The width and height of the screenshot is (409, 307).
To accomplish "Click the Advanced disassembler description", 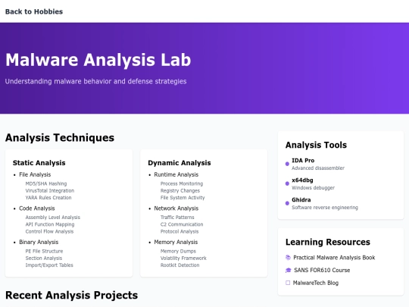I will pyautogui.click(x=318, y=168).
